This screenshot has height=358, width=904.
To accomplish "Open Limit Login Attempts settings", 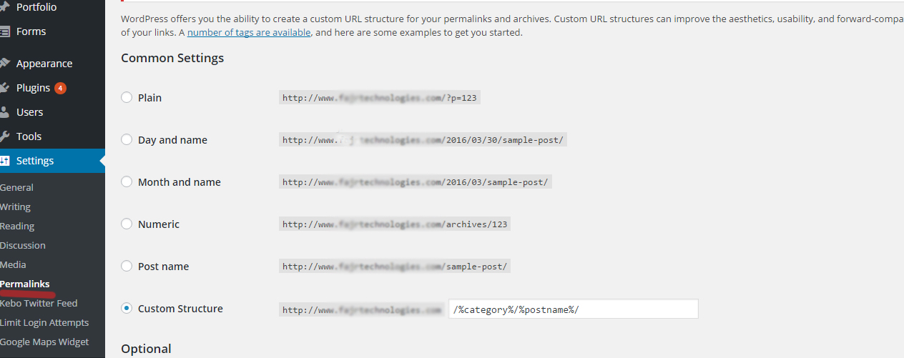I will coord(44,322).
